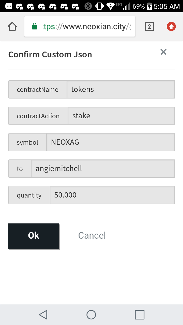The height and width of the screenshot is (325, 183).
Task: Tap the Android home circle button
Action: (91, 315)
